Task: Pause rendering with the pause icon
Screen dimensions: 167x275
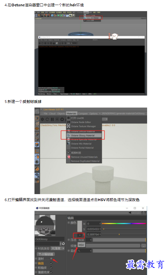Action: click(52, 120)
